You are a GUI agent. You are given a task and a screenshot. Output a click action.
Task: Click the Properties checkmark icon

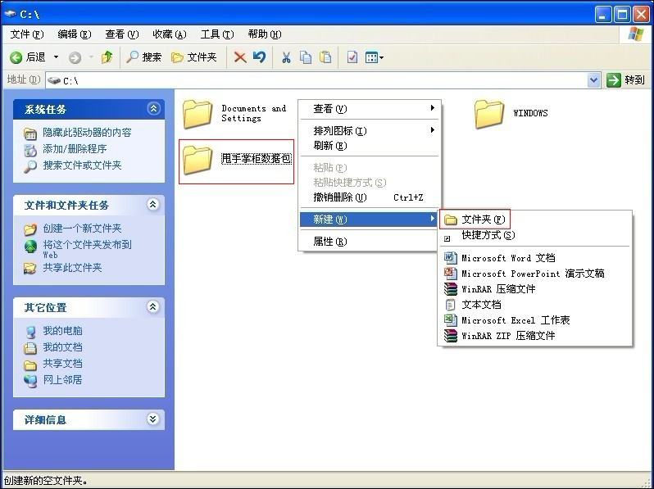click(352, 57)
